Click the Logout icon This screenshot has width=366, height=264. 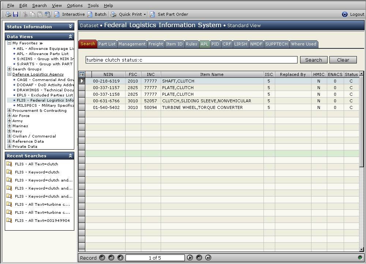[345, 14]
